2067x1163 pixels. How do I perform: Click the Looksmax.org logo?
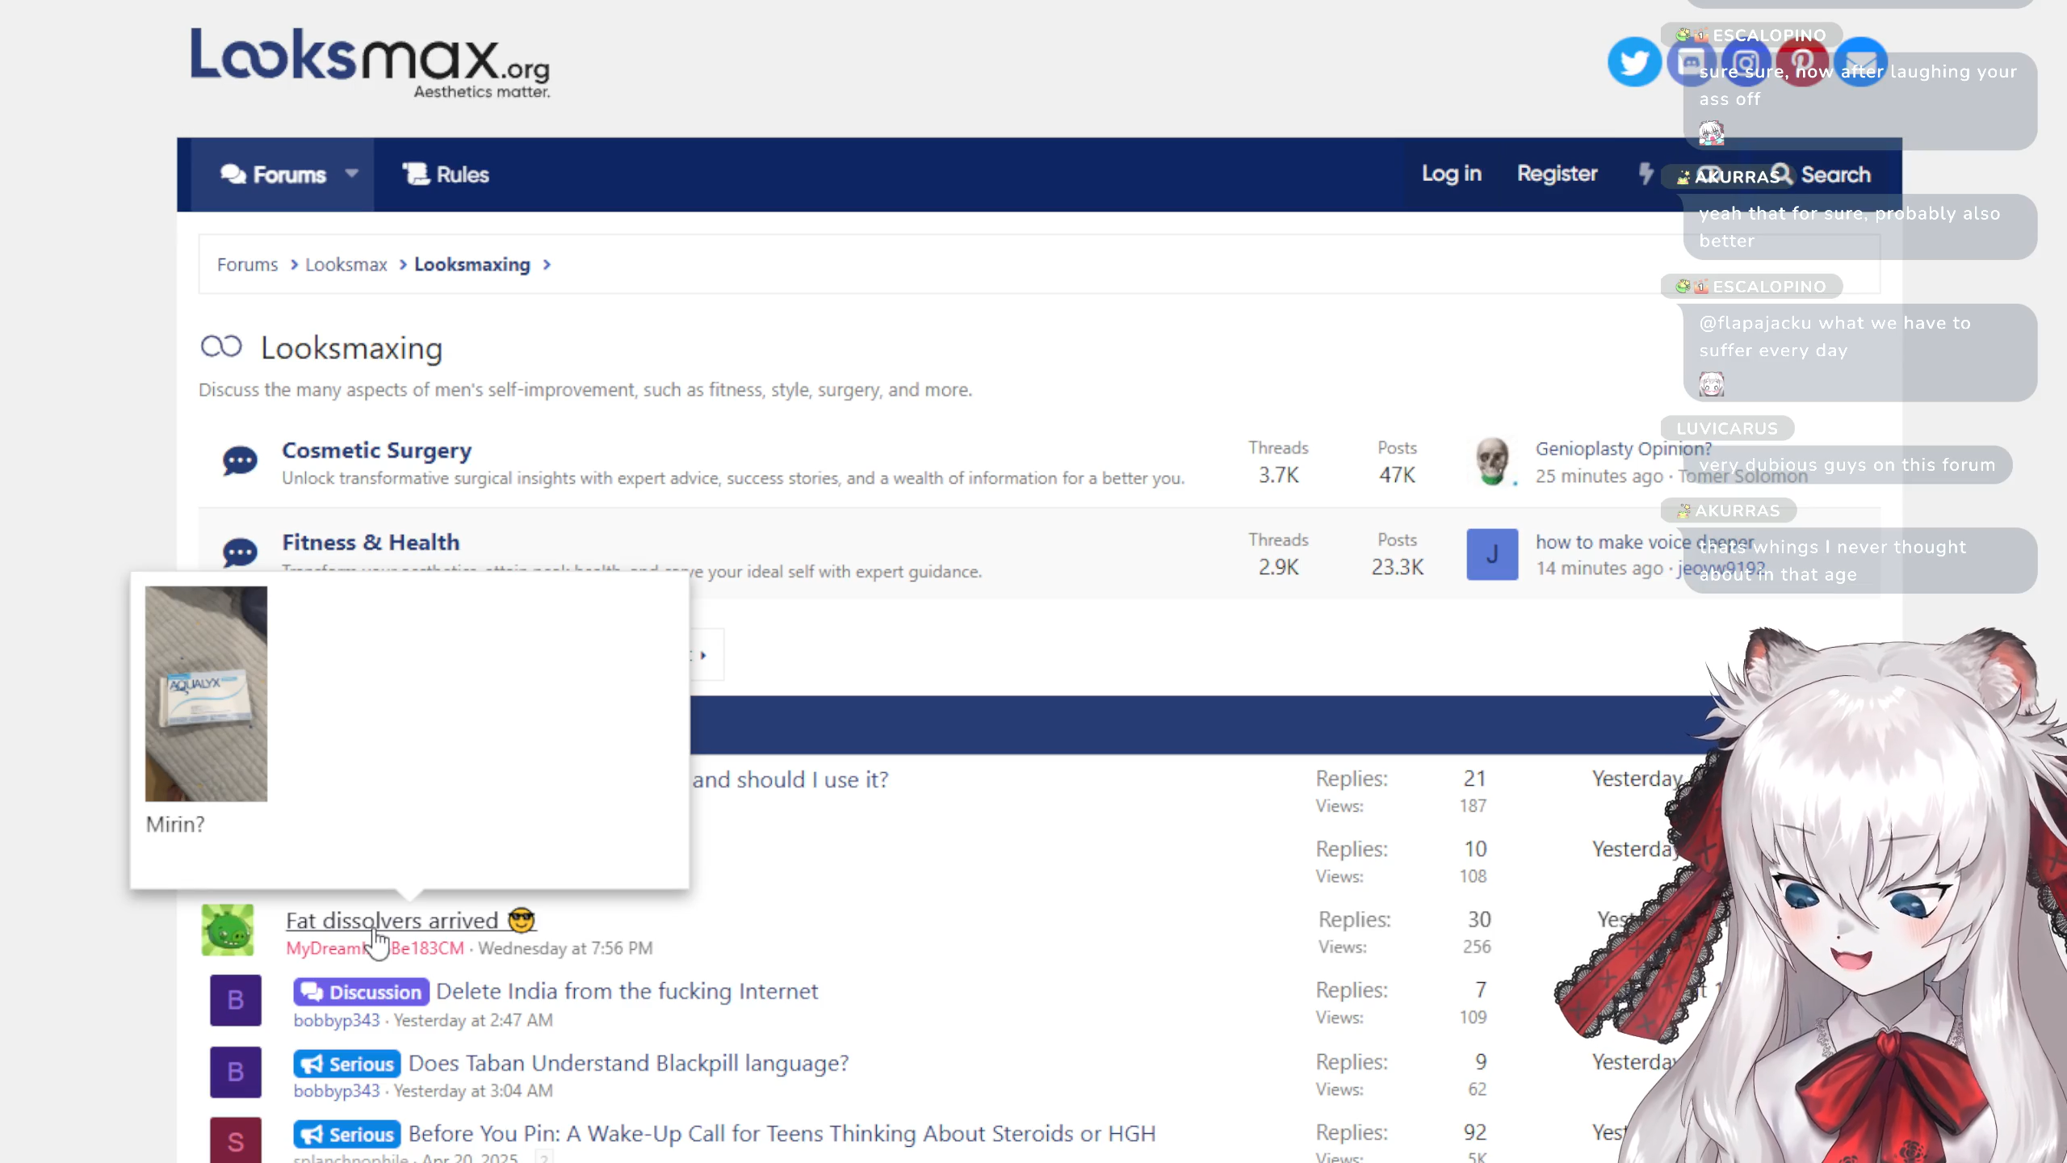(371, 63)
